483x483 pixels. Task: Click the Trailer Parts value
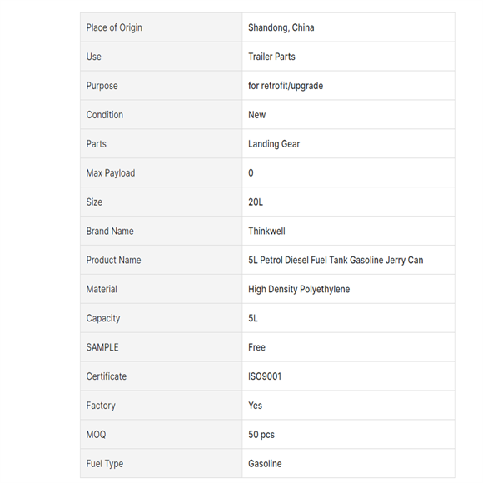pyautogui.click(x=271, y=57)
